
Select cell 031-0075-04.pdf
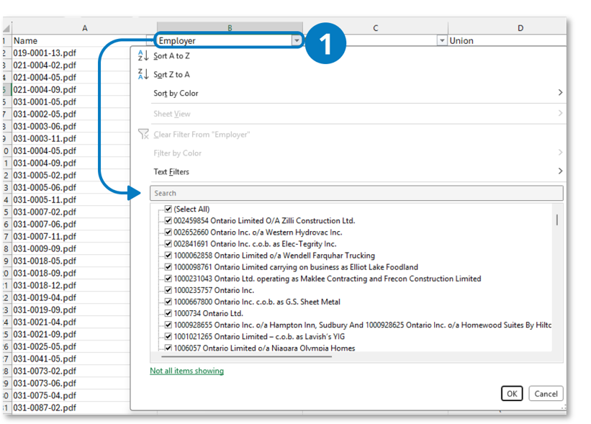(x=71, y=396)
